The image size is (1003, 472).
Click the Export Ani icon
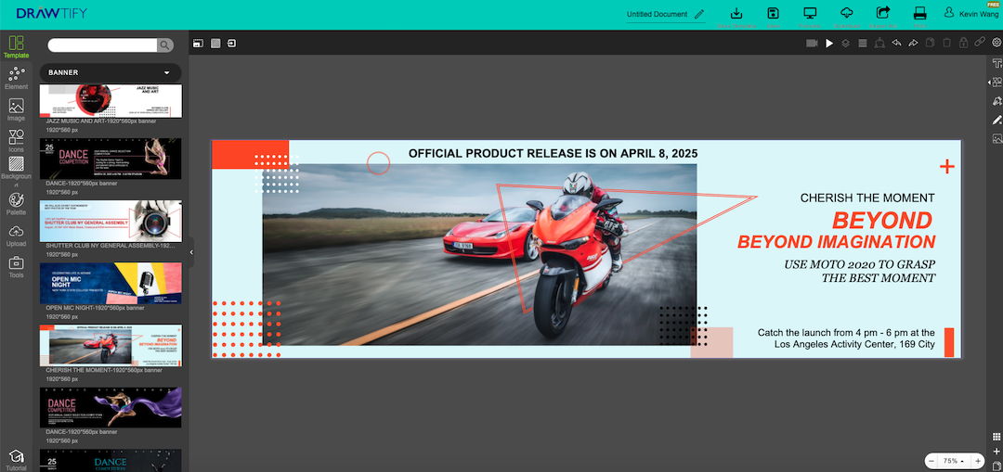pyautogui.click(x=883, y=13)
